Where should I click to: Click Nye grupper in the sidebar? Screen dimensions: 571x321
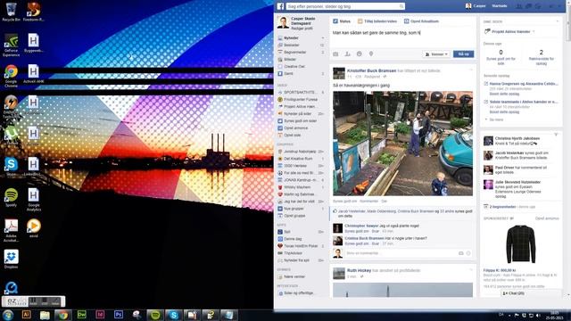294,209
